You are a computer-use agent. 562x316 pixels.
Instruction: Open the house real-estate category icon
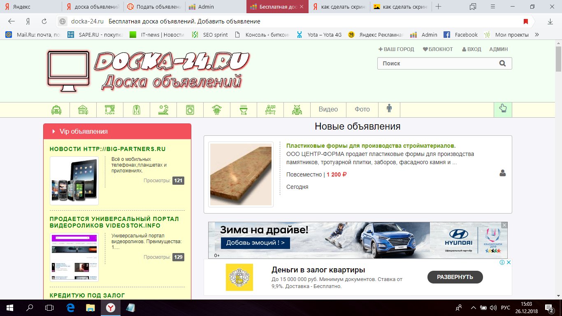click(x=83, y=109)
